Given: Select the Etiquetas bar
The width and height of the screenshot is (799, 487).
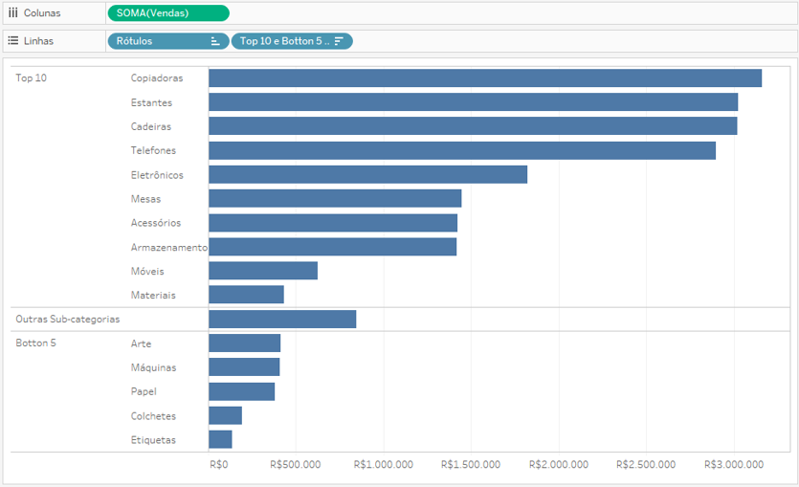Looking at the screenshot, I should 220,439.
